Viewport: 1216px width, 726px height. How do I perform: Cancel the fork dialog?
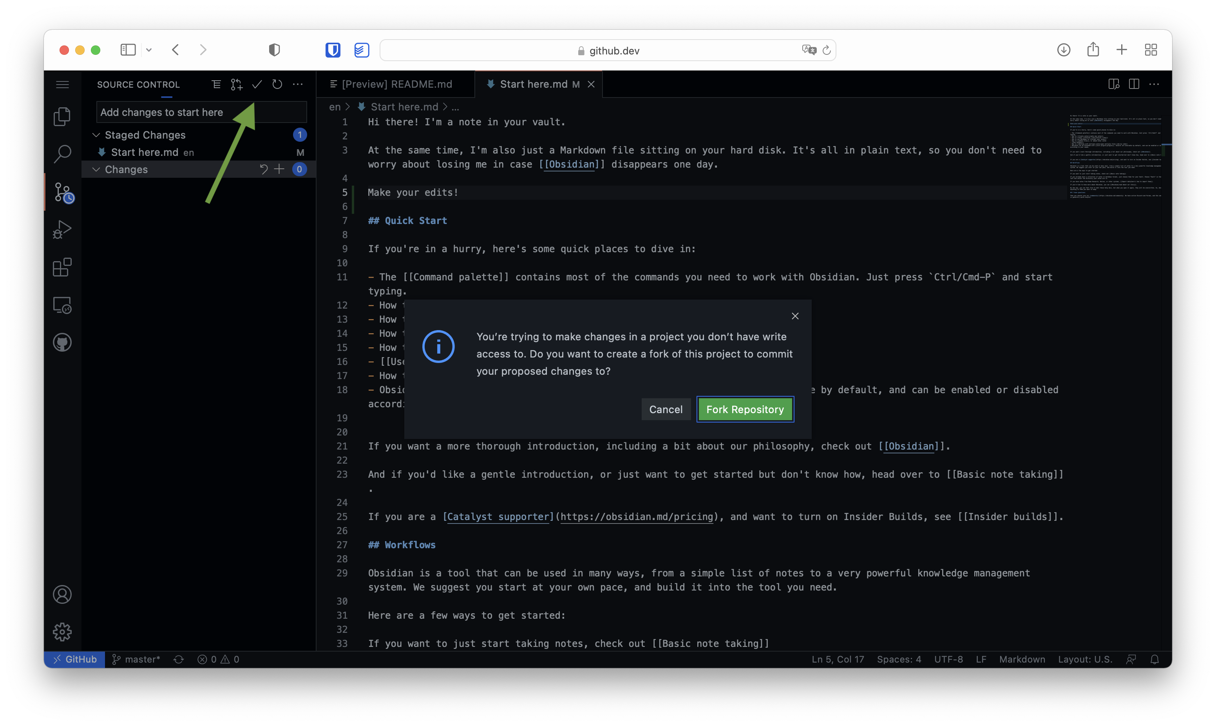click(x=666, y=409)
